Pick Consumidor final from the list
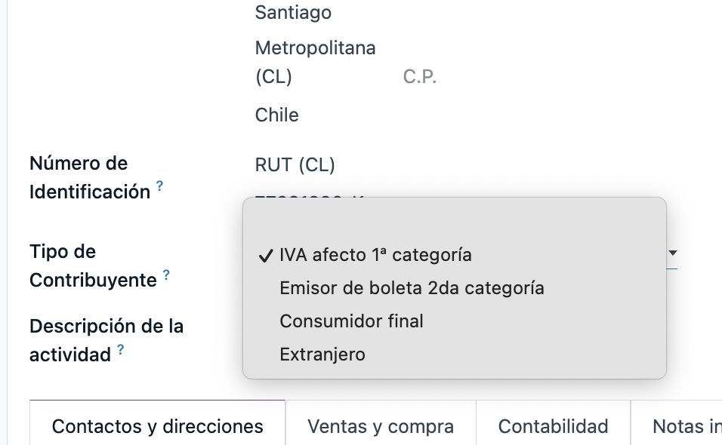The image size is (722, 445). click(x=351, y=321)
